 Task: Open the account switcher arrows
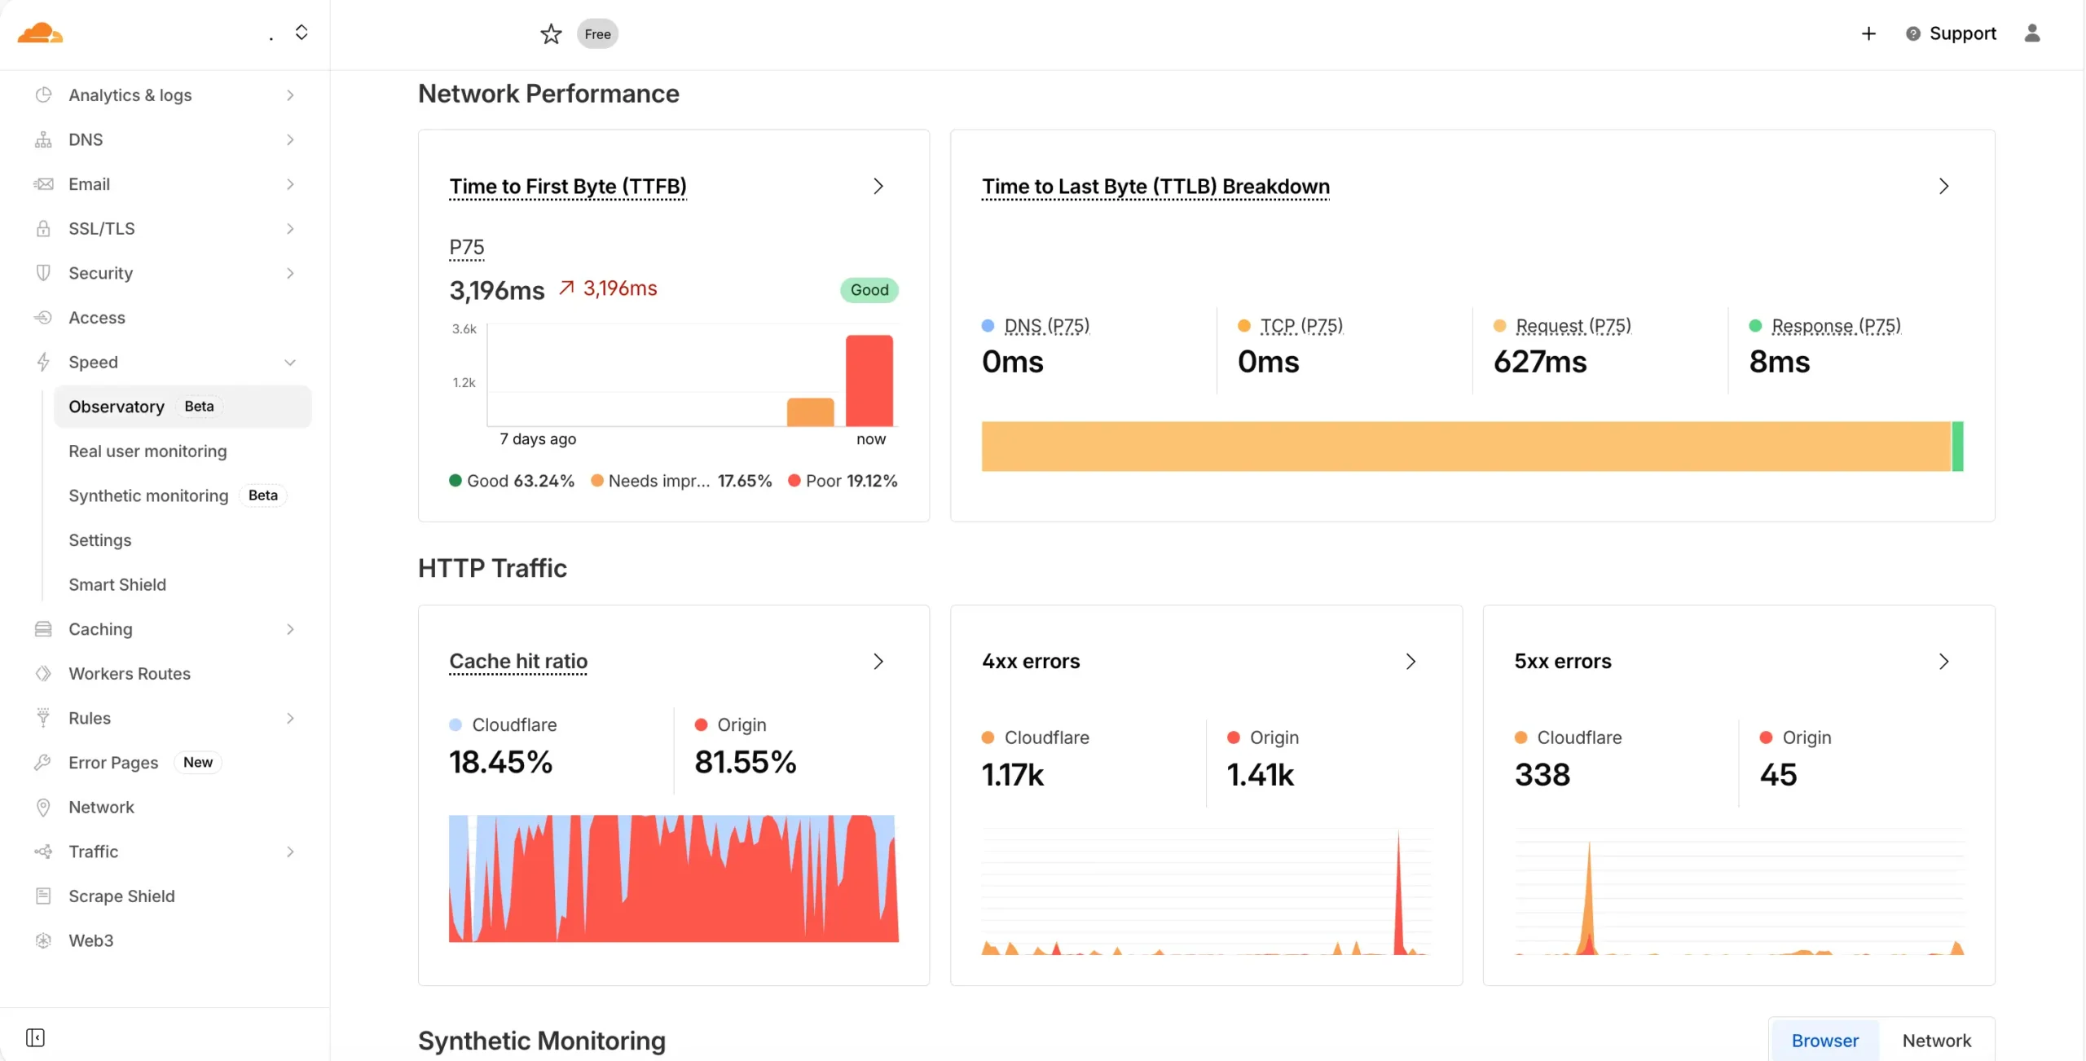point(301,32)
